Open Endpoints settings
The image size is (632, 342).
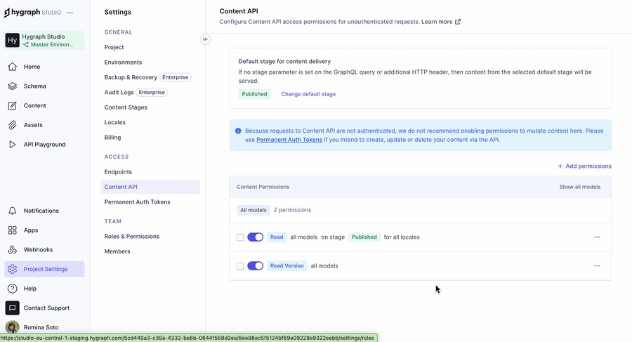click(118, 172)
